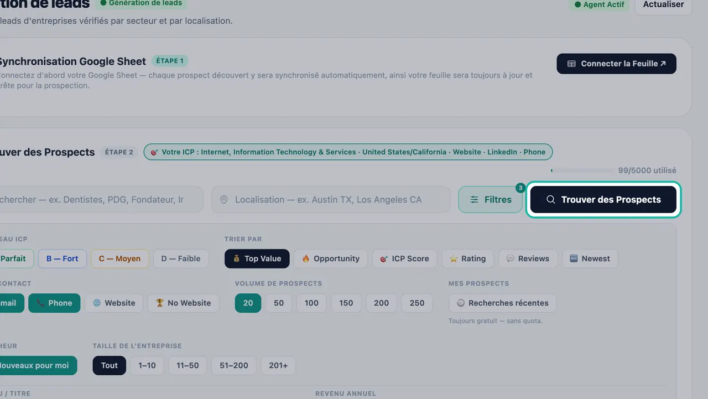Set prospect volume to 250
The image size is (708, 399).
(x=417, y=303)
